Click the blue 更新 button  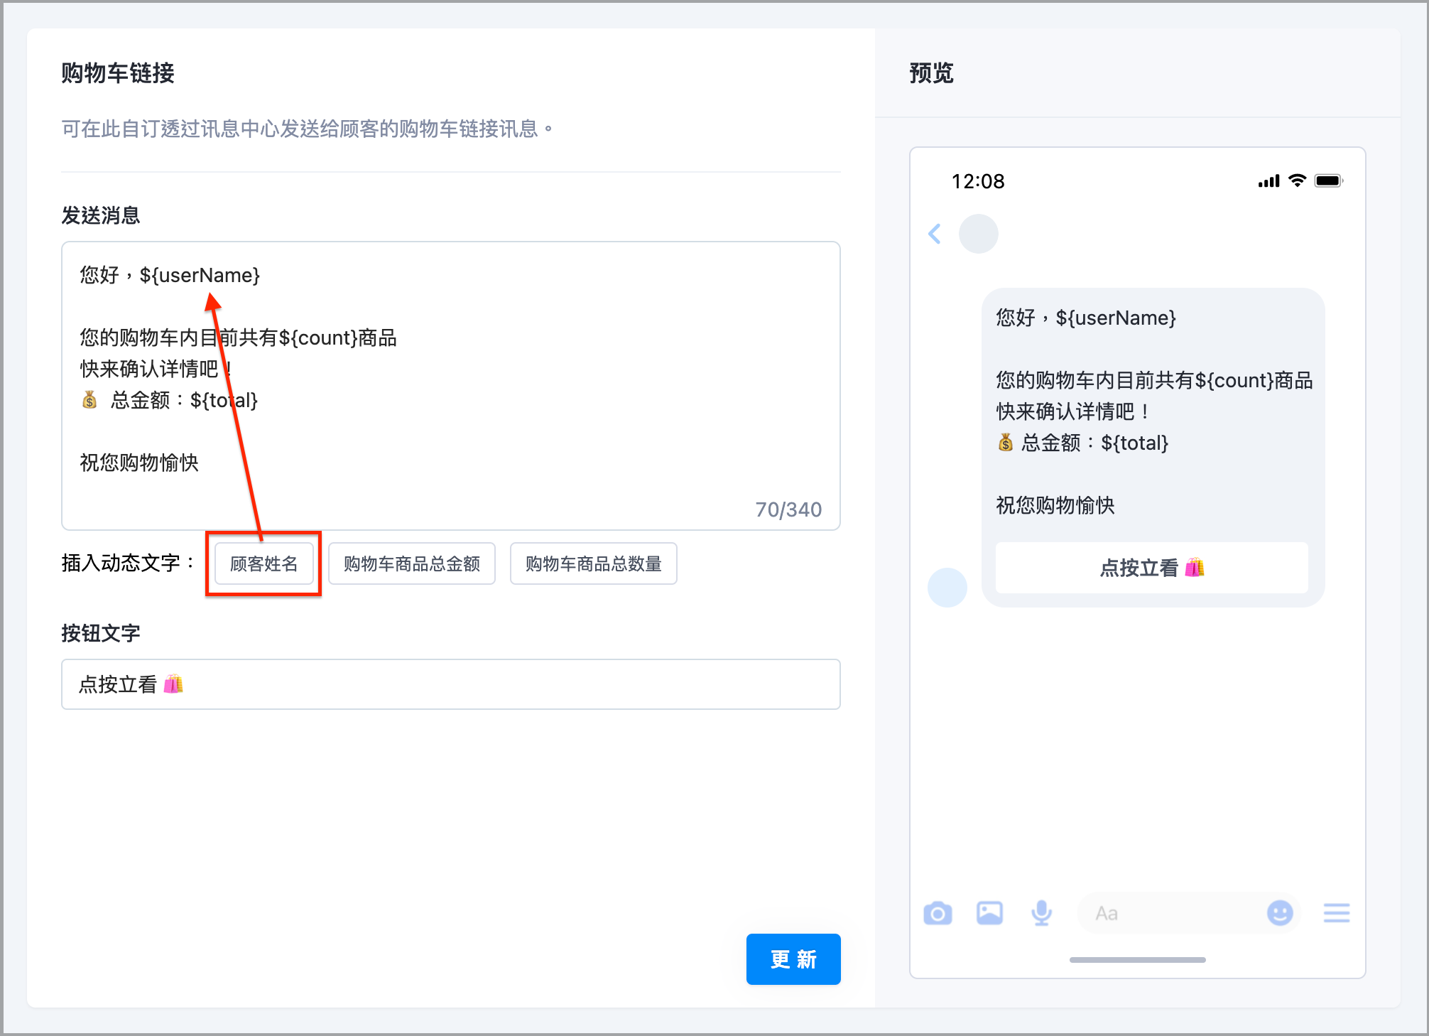pos(793,959)
